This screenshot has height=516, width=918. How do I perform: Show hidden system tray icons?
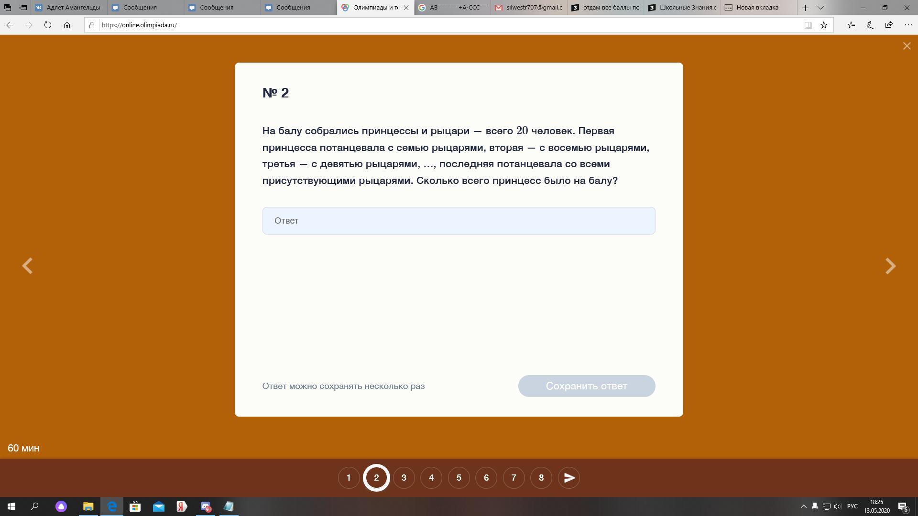[x=803, y=506]
